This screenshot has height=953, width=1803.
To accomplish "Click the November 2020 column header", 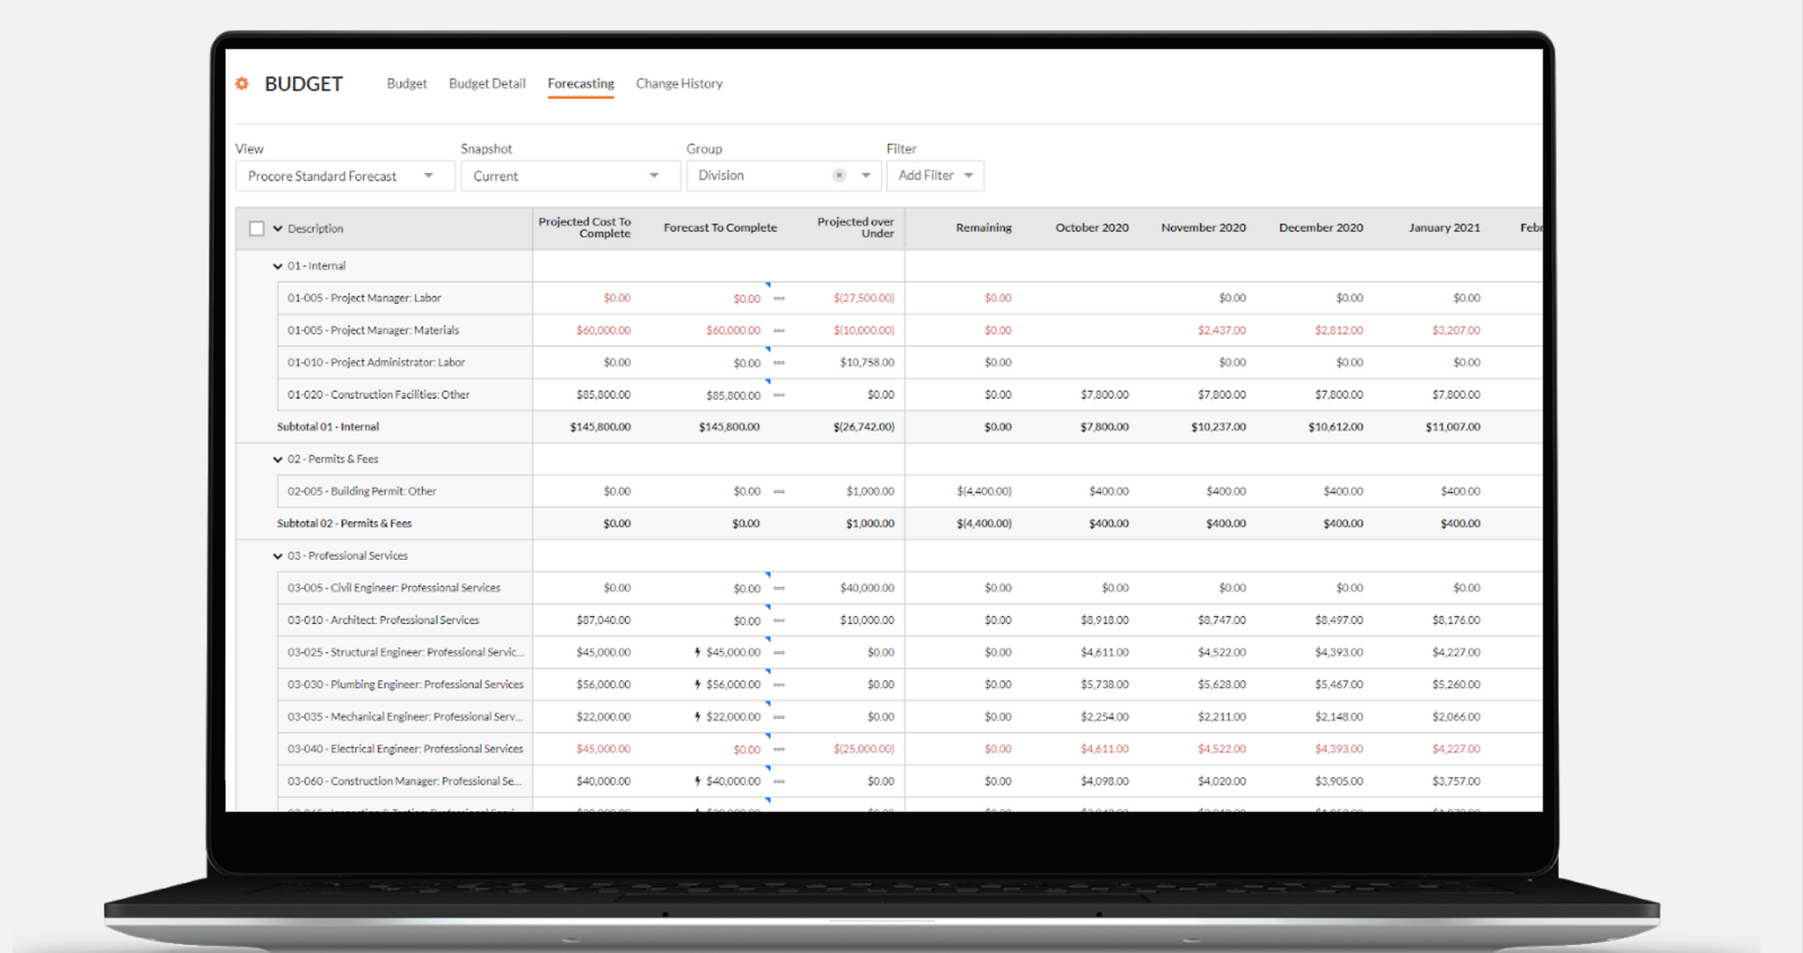I will 1204,228.
